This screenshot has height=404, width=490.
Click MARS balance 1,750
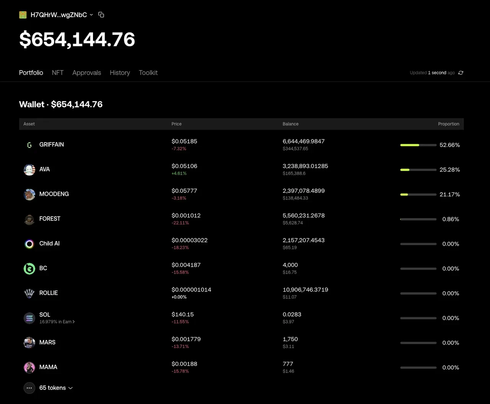pos(290,339)
